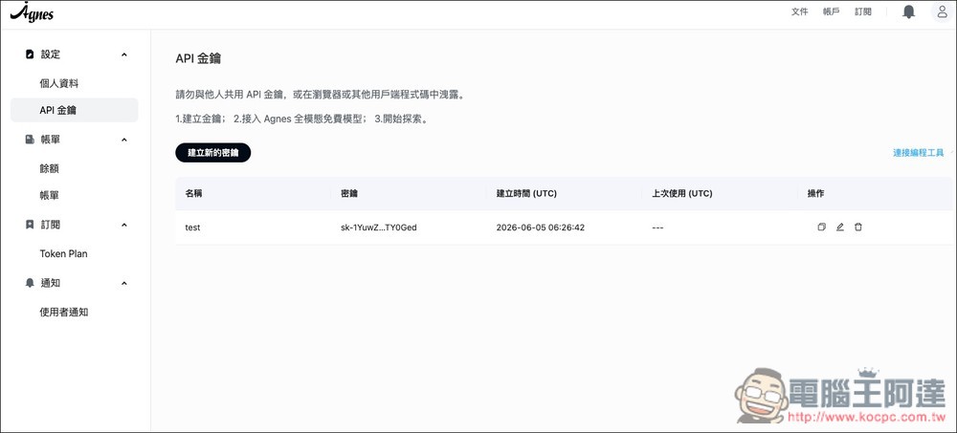957x433 pixels.
Task: Open 餘額 page in sidebar
Action: (50, 169)
